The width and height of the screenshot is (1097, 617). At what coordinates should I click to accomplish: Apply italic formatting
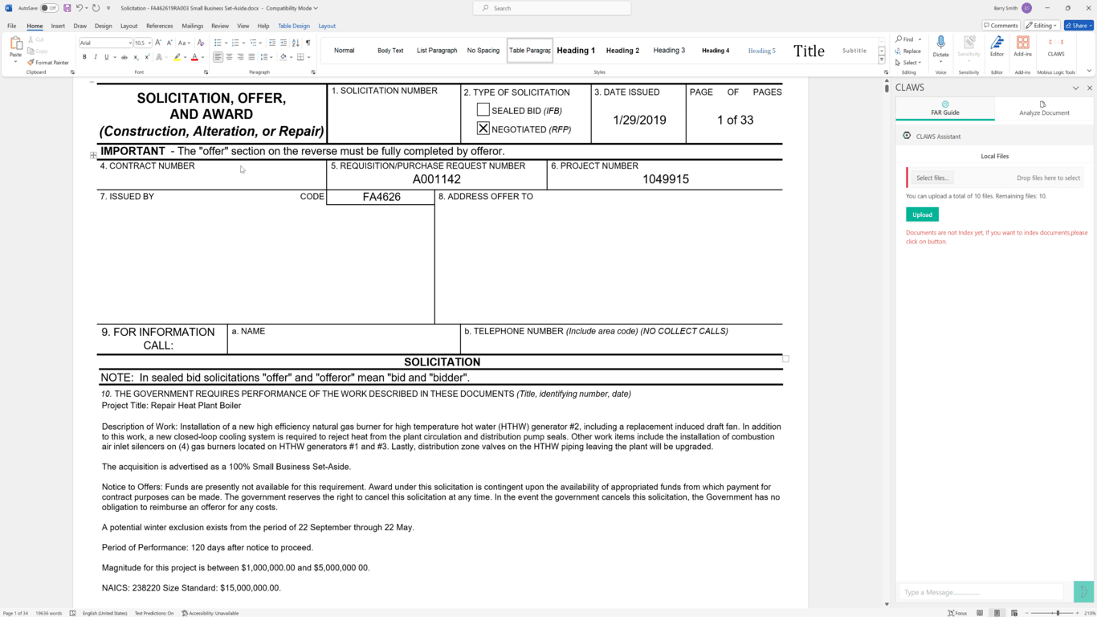click(x=96, y=57)
